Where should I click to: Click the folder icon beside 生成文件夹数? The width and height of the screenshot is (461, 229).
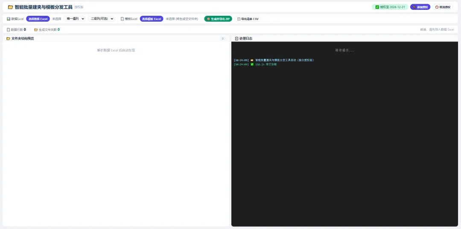(36, 30)
